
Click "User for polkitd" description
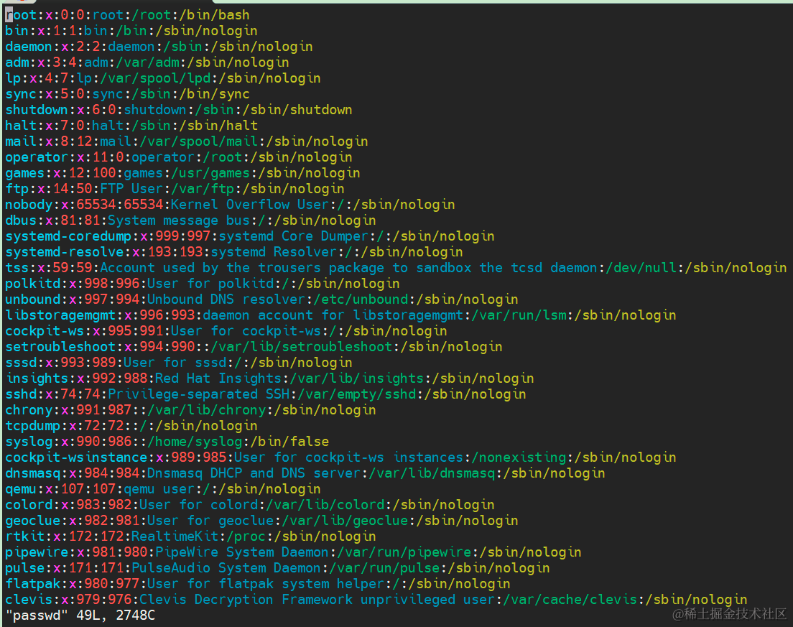(210, 284)
